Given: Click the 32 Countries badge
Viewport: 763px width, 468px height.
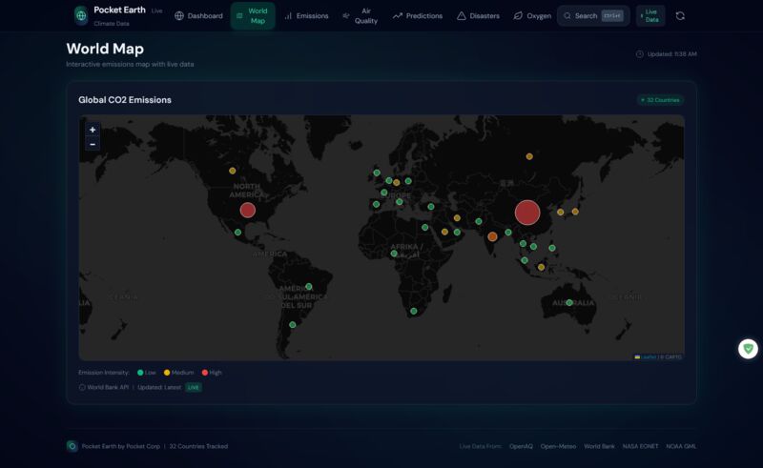Looking at the screenshot, I should coord(661,100).
